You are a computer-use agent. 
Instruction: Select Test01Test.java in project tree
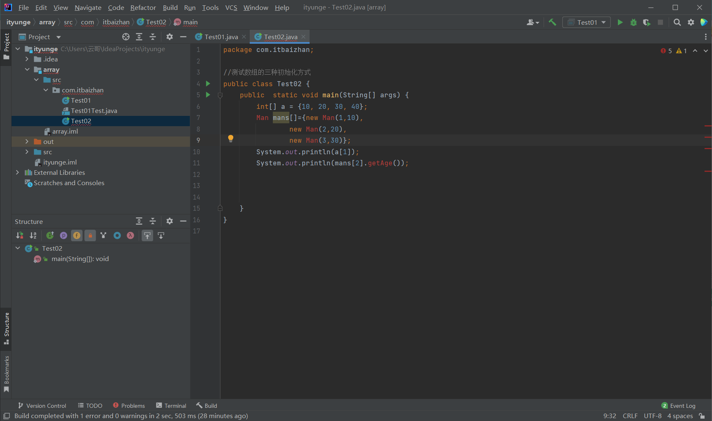[94, 111]
